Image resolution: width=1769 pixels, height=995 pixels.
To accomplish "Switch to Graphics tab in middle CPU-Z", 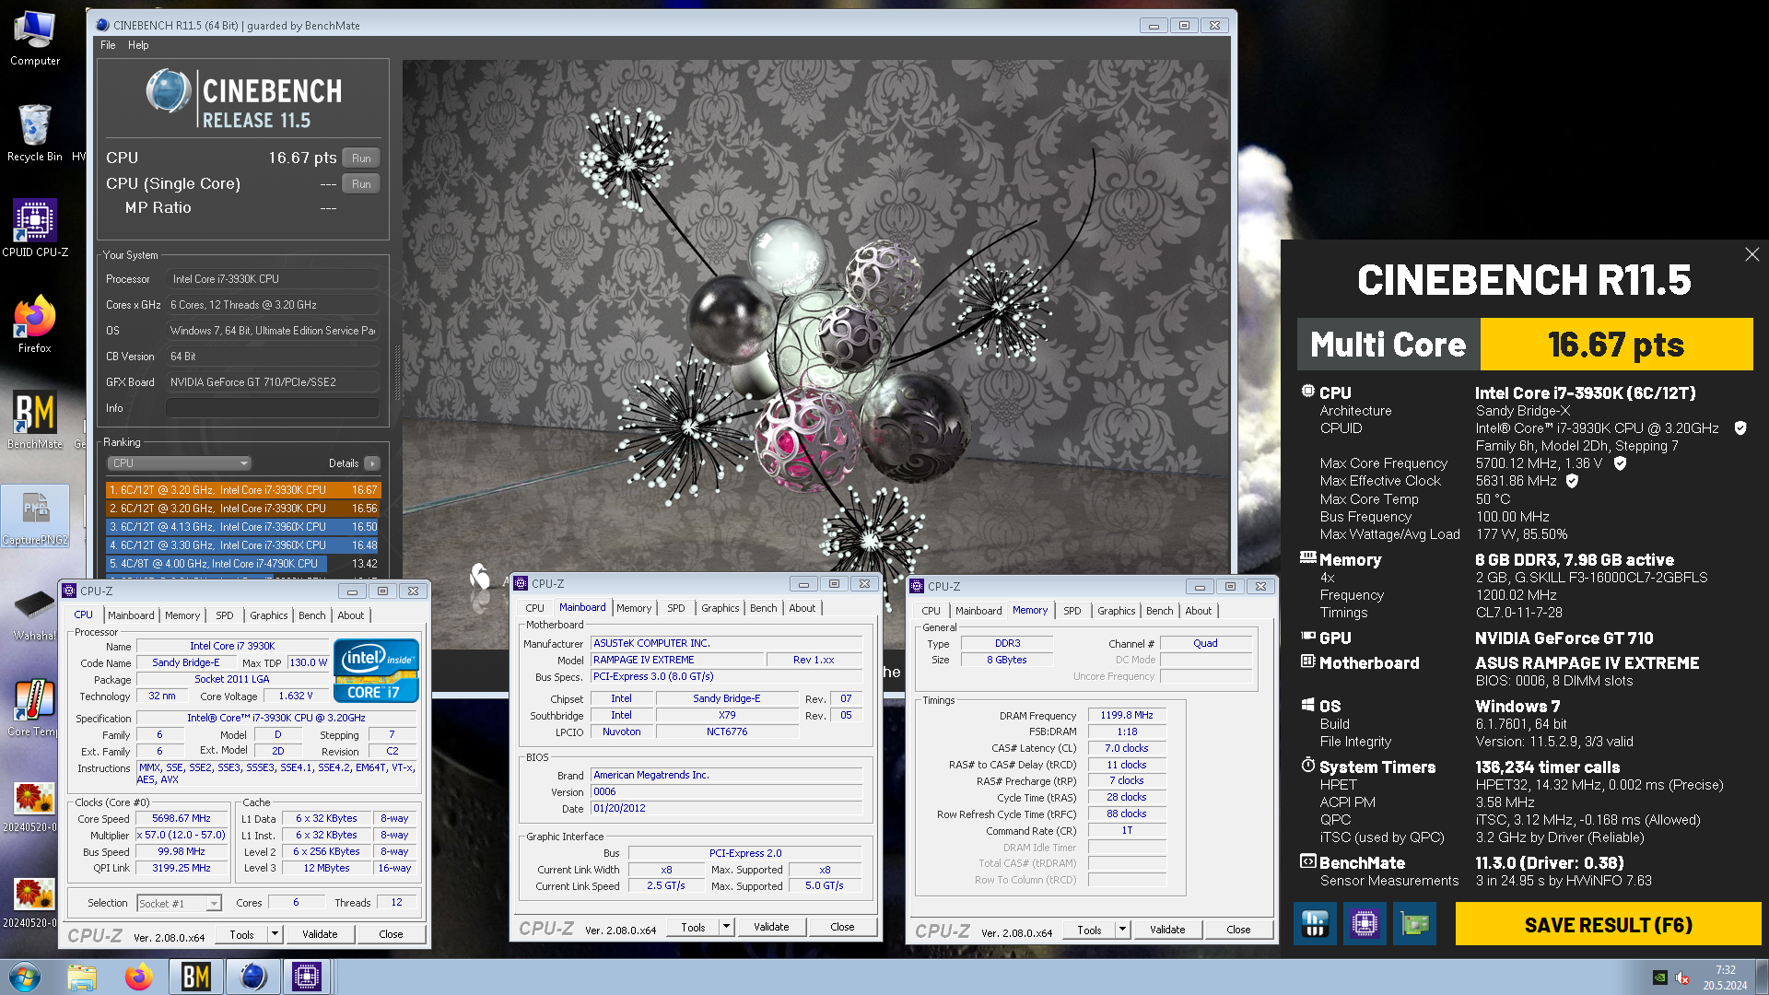I will (x=720, y=608).
